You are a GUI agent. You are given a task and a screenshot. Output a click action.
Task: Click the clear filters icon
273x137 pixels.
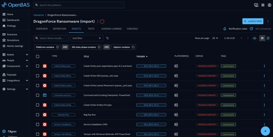[x=107, y=38]
